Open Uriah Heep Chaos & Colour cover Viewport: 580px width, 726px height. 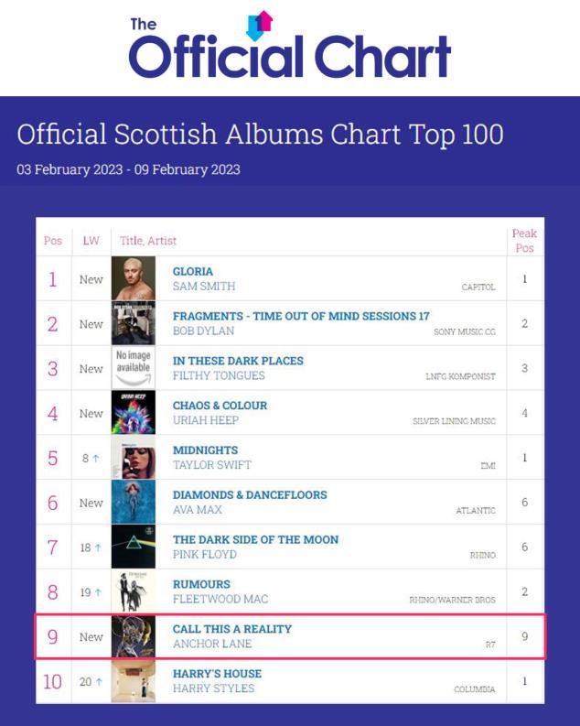click(134, 413)
